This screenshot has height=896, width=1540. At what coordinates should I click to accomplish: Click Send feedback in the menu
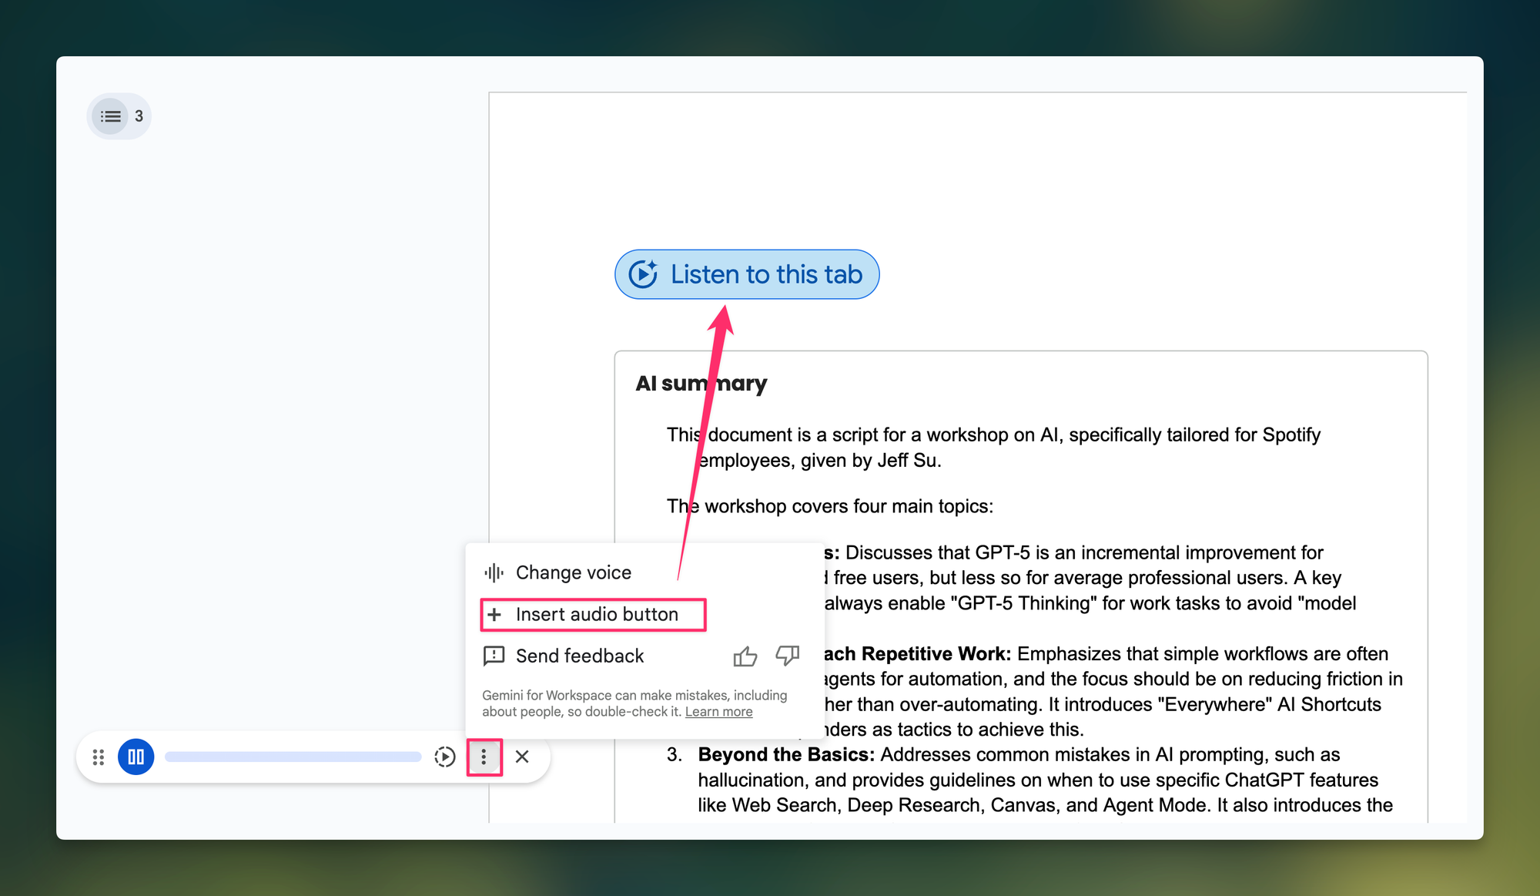click(x=579, y=656)
